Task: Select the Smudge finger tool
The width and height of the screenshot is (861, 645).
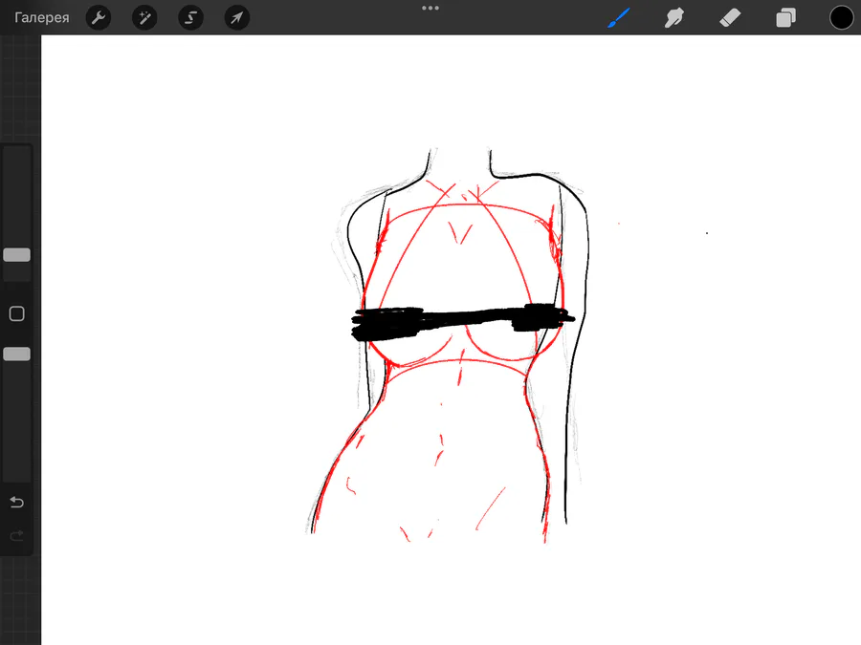Action: [x=674, y=17]
